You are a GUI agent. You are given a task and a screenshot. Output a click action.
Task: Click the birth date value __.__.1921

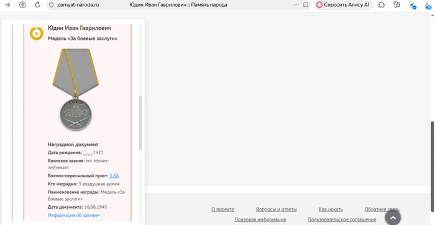(93, 152)
